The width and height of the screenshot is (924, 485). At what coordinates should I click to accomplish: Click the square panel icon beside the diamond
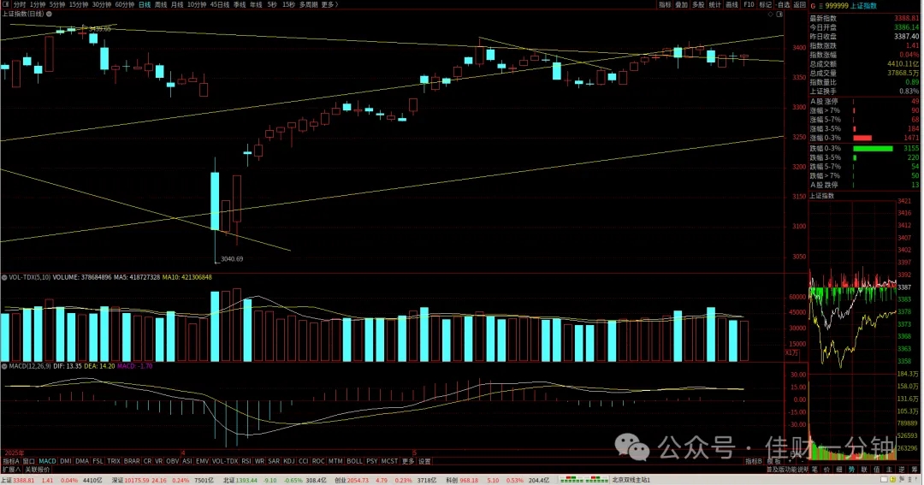tap(779, 14)
